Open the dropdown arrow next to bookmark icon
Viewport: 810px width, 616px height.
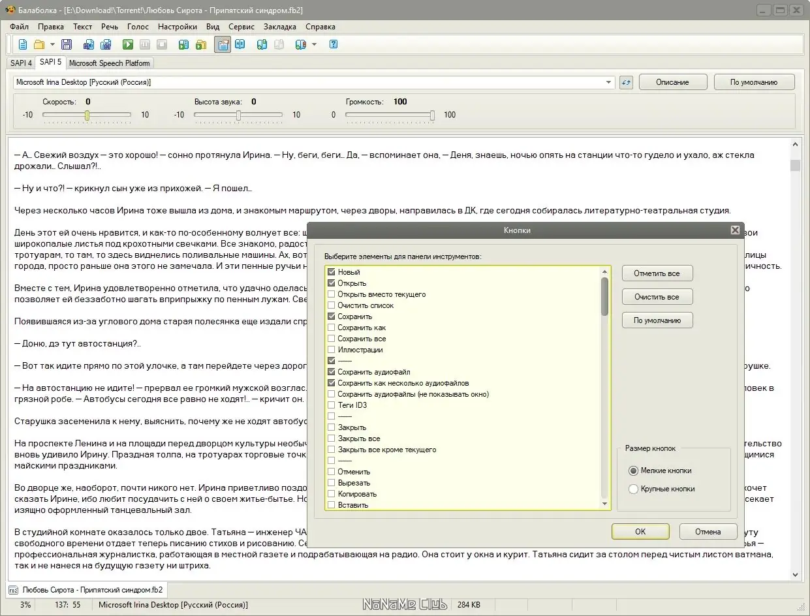pos(314,44)
